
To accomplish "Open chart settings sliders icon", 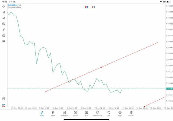I will pos(4,24).
